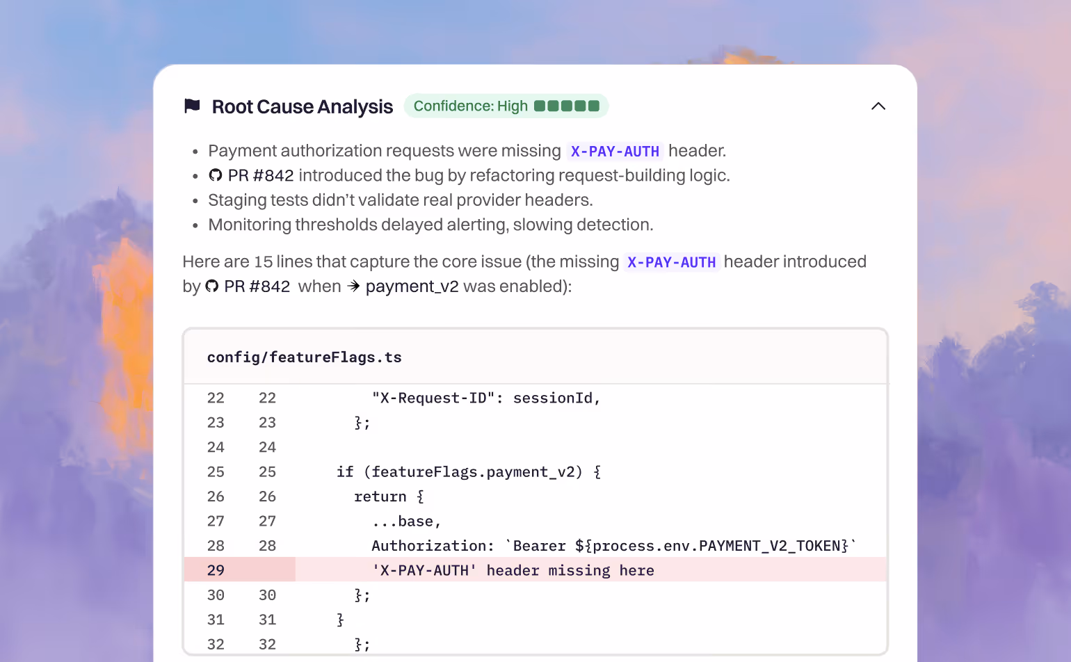Screen dimensions: 1071x662
Task: Click the '...base,' code line
Action: [406, 522]
